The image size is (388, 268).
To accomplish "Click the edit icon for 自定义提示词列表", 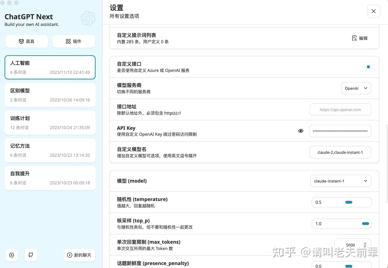I will [354, 38].
